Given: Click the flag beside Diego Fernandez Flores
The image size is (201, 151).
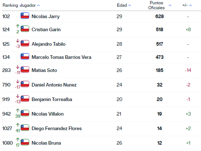Looking at the screenshot, I should coord(25,128).
